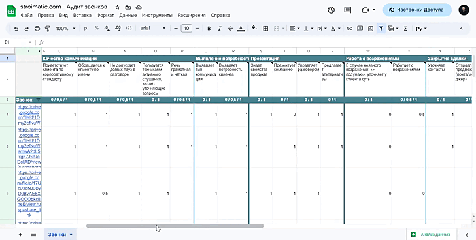Viewport: 476px width, 240px height.
Task: Click the name box B1
Action: click(x=18, y=42)
